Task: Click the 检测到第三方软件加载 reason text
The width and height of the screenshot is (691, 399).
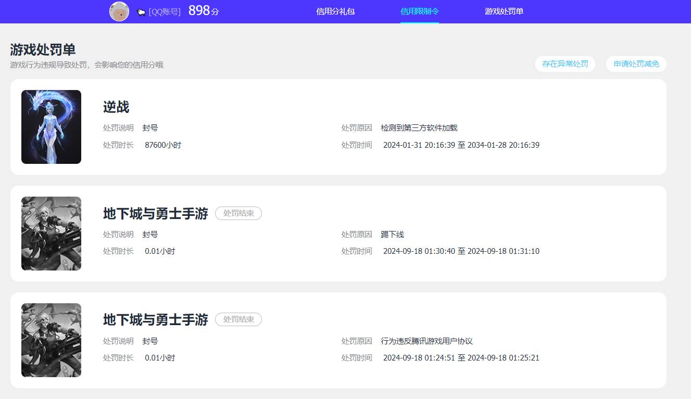Action: [419, 128]
